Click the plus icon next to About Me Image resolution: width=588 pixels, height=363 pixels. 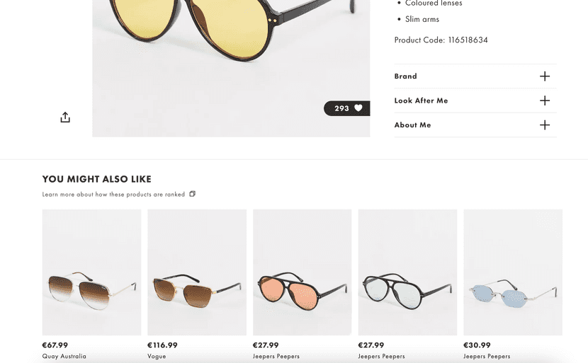tap(544, 125)
